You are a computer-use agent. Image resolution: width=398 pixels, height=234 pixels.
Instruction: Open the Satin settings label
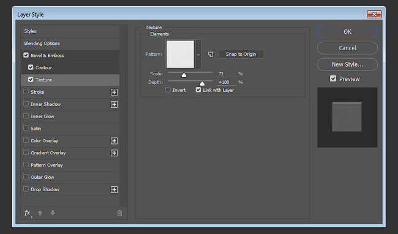pyautogui.click(x=36, y=129)
